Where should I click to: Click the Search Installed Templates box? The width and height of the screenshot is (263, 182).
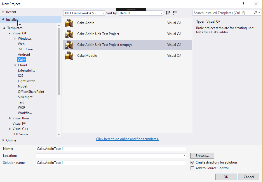223,13
